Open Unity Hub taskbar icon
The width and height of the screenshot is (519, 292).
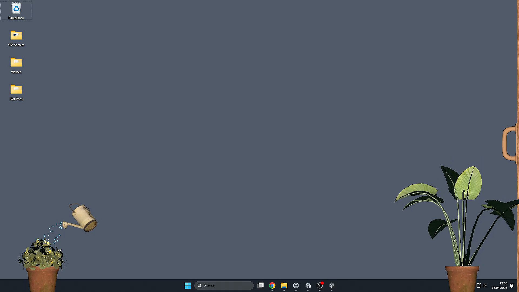click(296, 286)
